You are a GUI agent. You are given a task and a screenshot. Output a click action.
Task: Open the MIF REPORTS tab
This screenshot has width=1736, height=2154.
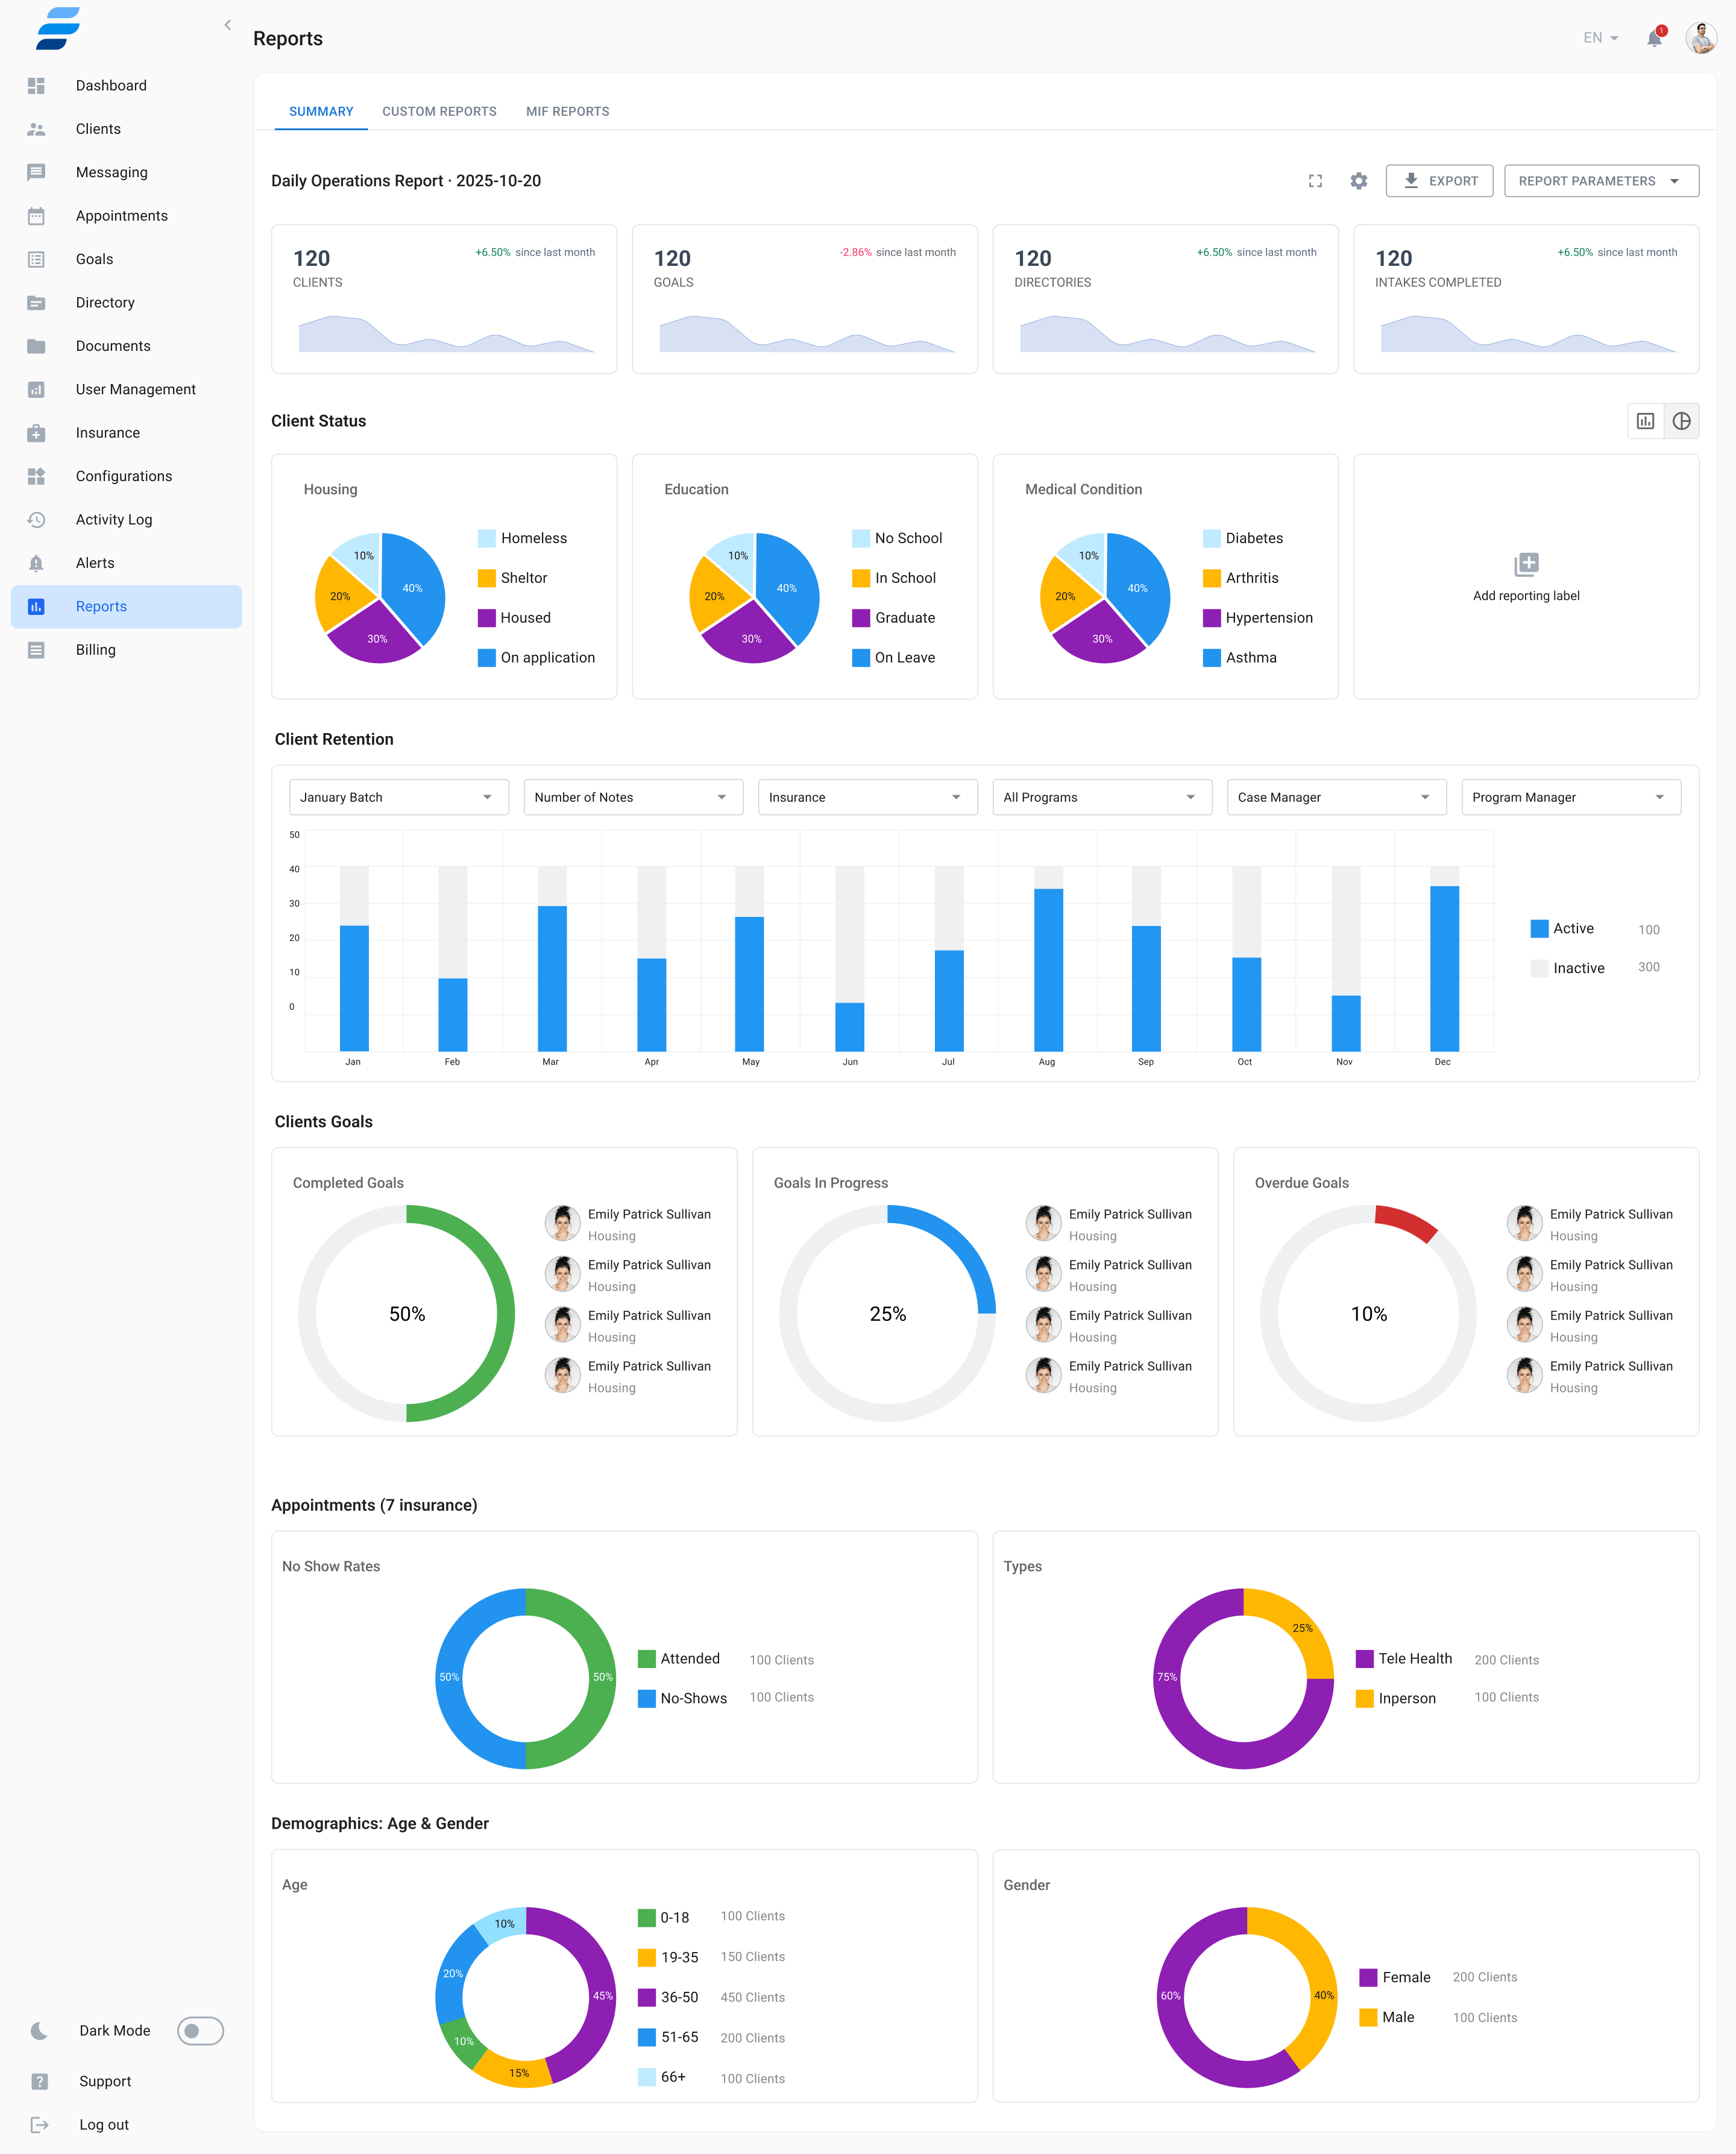click(x=567, y=111)
